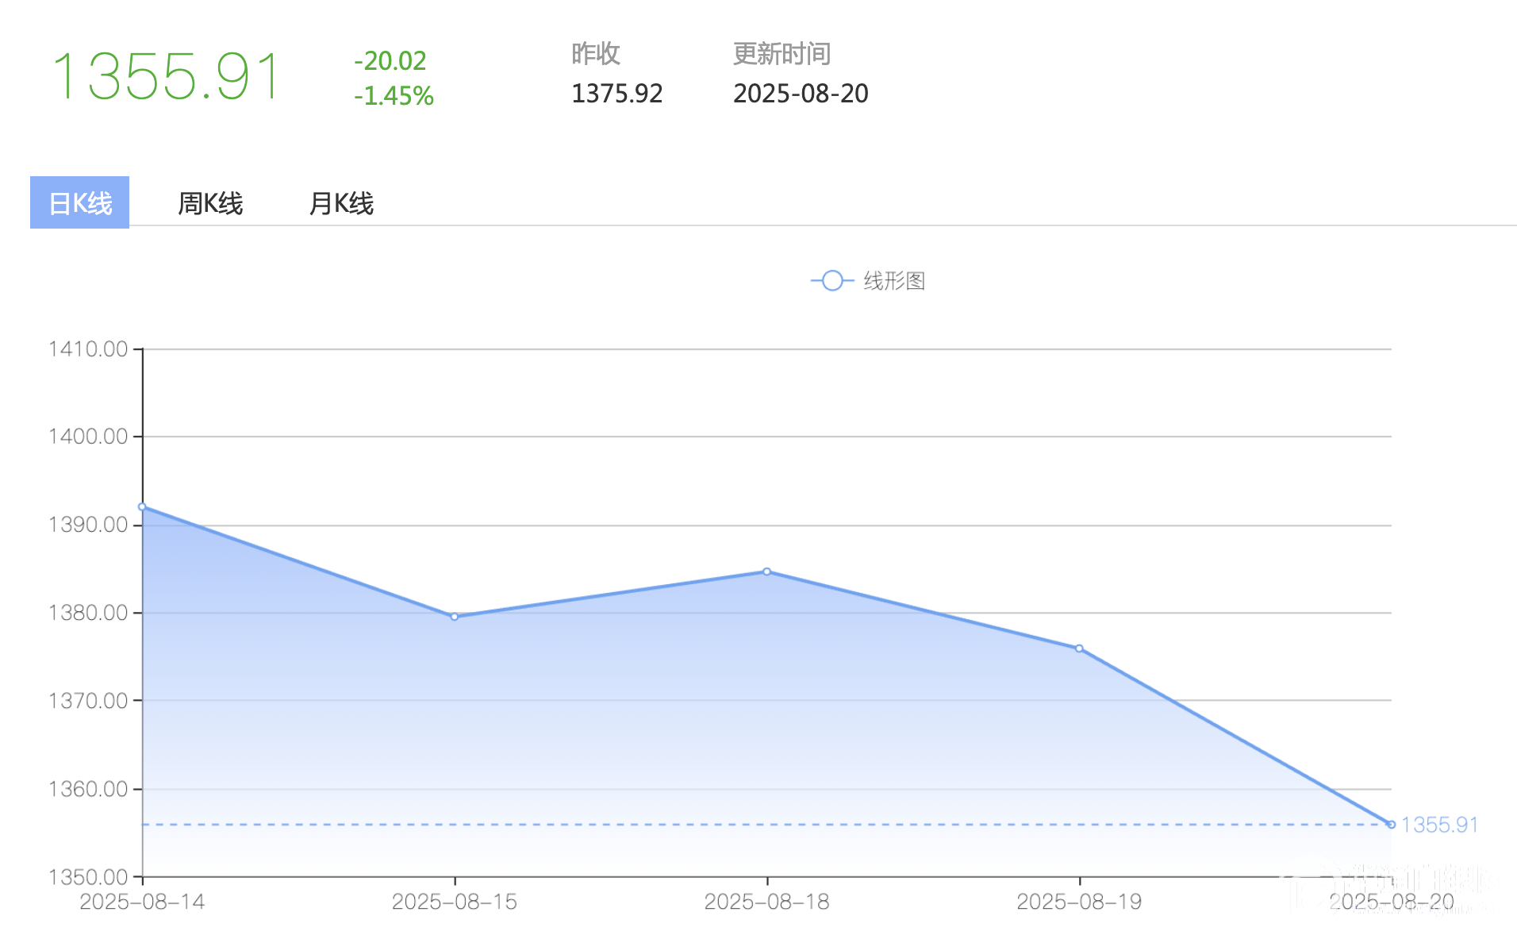Click the large 1355.91 price figure
Image resolution: width=1517 pixels, height=935 pixels.
tap(167, 77)
